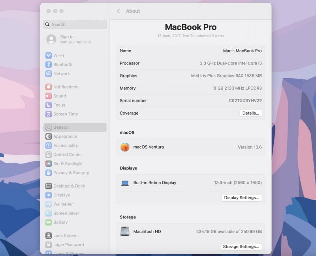This screenshot has height=256, width=316.
Task: Open Display Settings button
Action: (x=241, y=198)
